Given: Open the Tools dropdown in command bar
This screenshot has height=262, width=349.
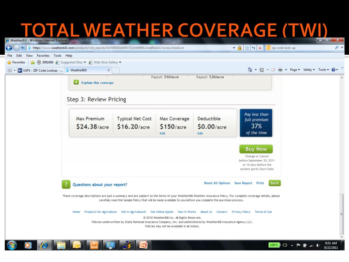Looking at the screenshot, I should [323, 70].
